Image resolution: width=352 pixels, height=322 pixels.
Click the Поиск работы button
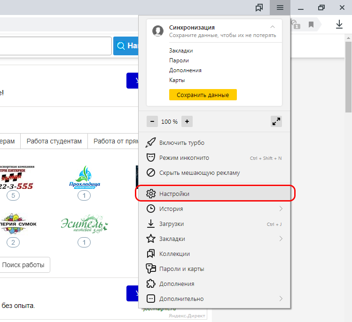pyautogui.click(x=23, y=265)
